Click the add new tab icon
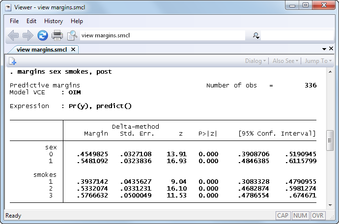The image size is (339, 224). [12, 61]
